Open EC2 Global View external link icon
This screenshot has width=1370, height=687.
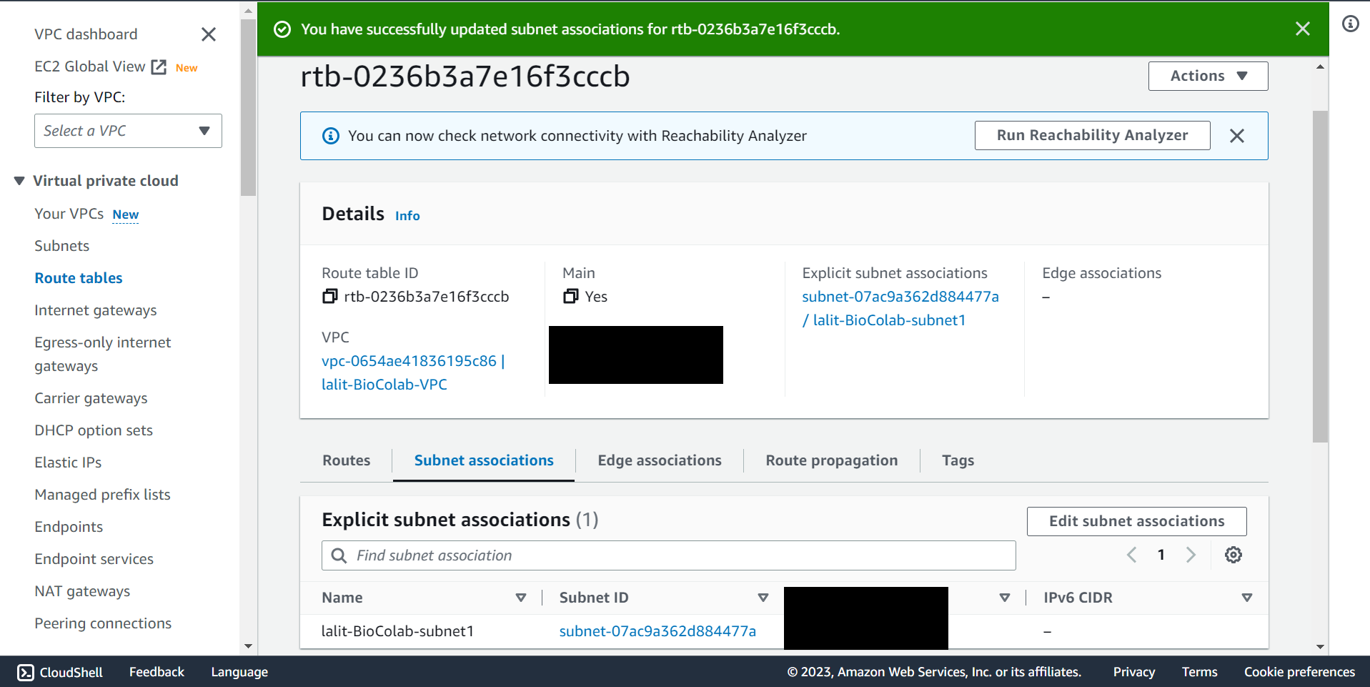(159, 67)
